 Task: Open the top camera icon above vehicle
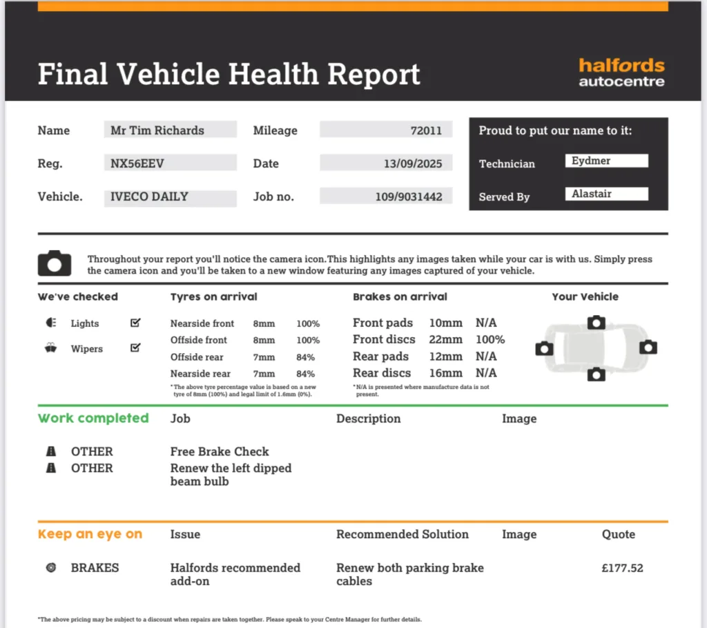596,322
